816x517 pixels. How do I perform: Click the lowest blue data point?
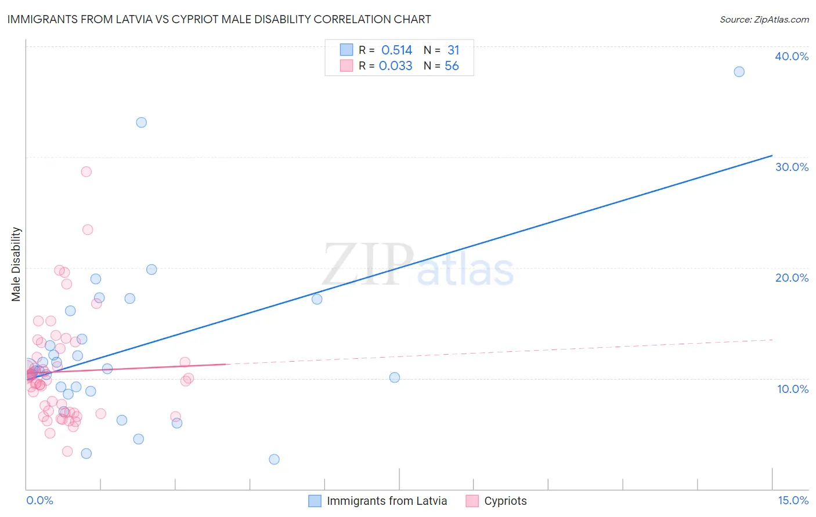click(274, 459)
